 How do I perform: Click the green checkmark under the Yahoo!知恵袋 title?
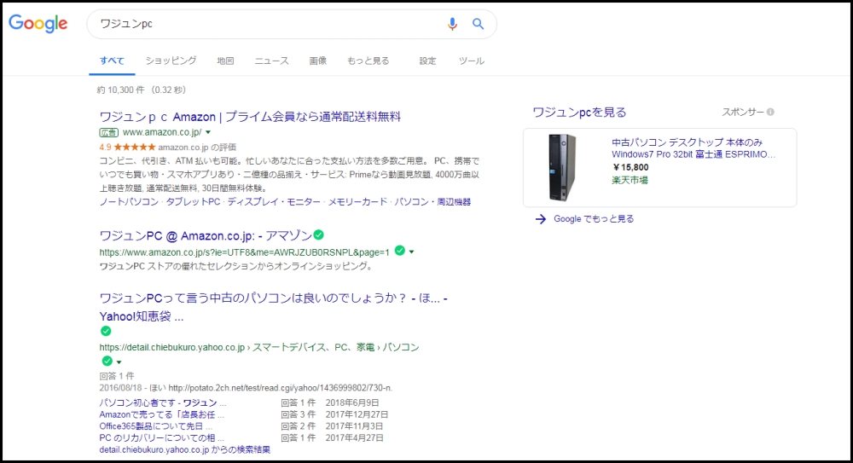click(x=106, y=331)
